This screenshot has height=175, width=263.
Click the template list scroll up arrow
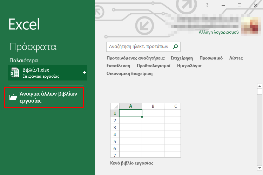click(x=259, y=86)
